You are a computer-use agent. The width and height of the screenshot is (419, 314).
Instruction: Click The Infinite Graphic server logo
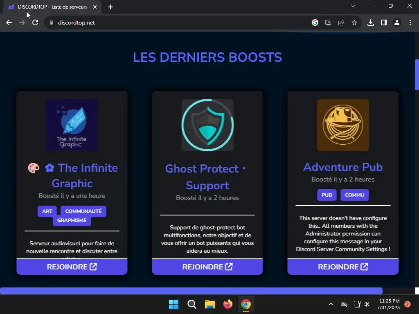point(72,125)
